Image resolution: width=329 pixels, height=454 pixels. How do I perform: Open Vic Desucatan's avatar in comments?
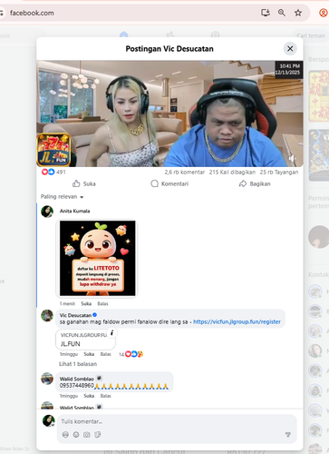(x=47, y=316)
